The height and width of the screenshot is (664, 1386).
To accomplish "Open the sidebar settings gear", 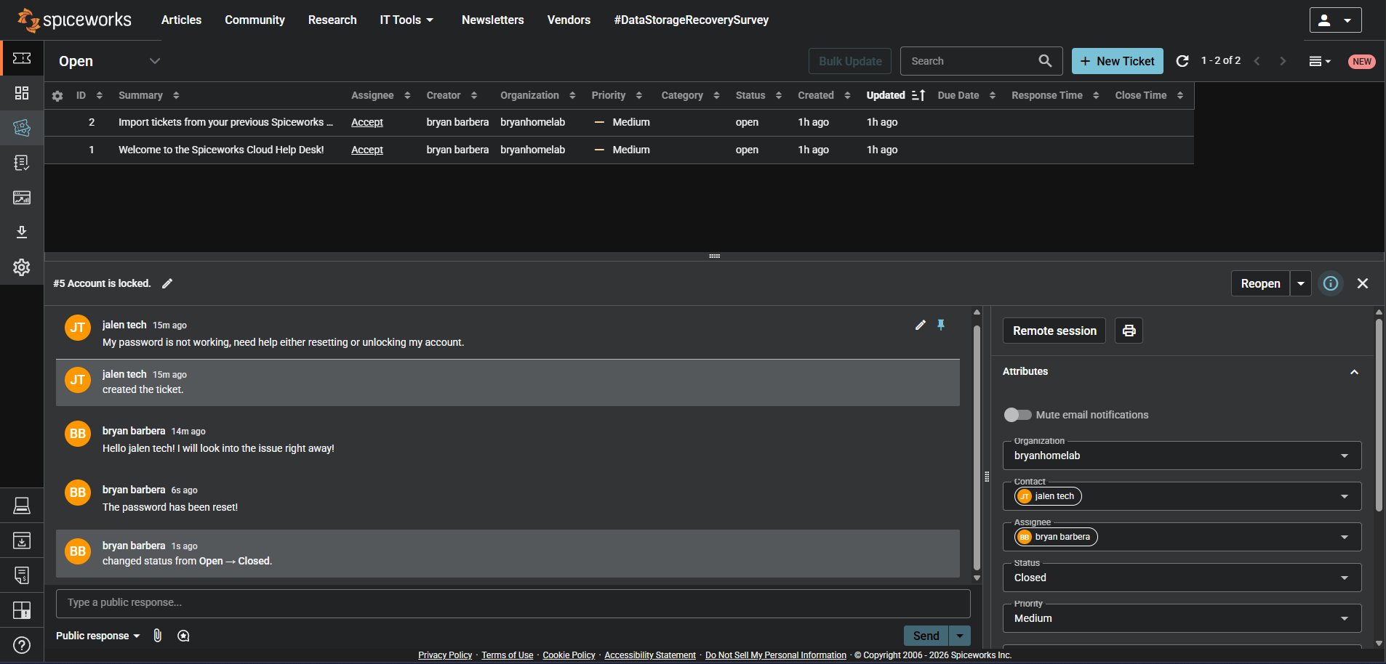I will 22,267.
